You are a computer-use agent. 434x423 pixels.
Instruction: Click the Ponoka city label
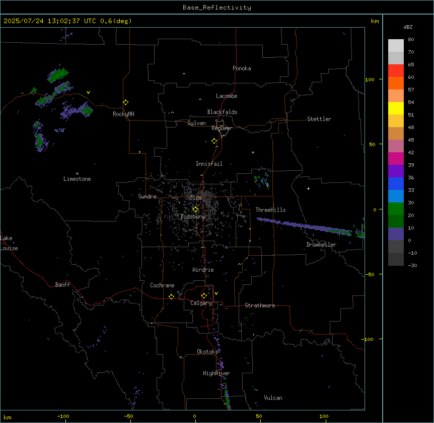242,68
